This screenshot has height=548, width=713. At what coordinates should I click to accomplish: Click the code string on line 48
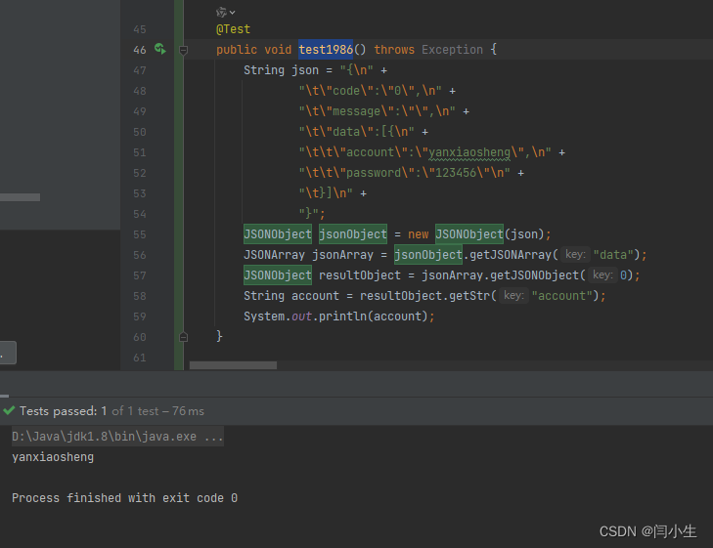370,91
